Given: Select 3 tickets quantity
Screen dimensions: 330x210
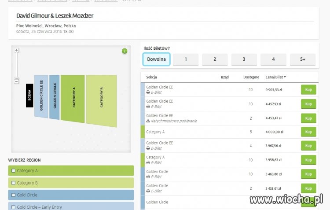Looking at the screenshot, I should (244, 59).
